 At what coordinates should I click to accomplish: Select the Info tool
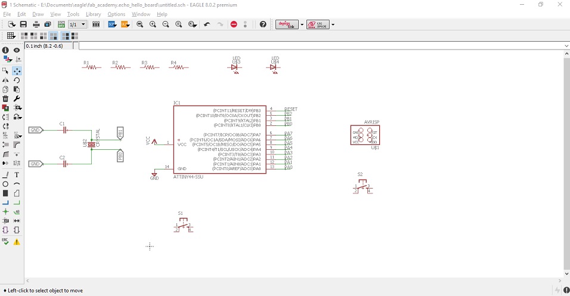pos(5,50)
